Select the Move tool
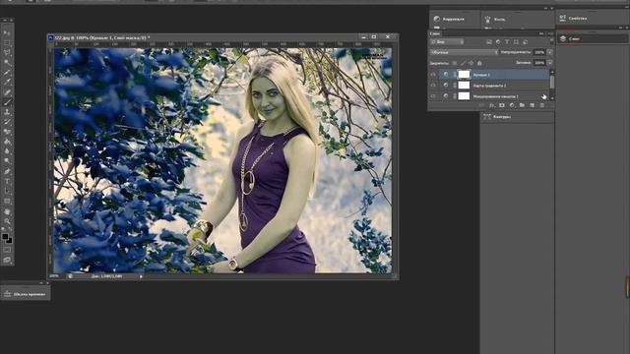630x354 pixels. coord(7,32)
